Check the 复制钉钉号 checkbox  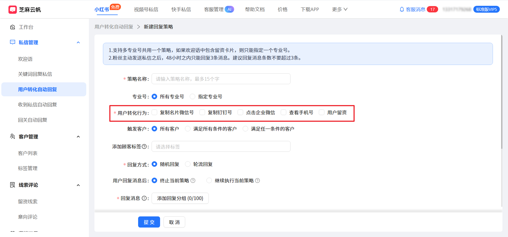coord(202,112)
